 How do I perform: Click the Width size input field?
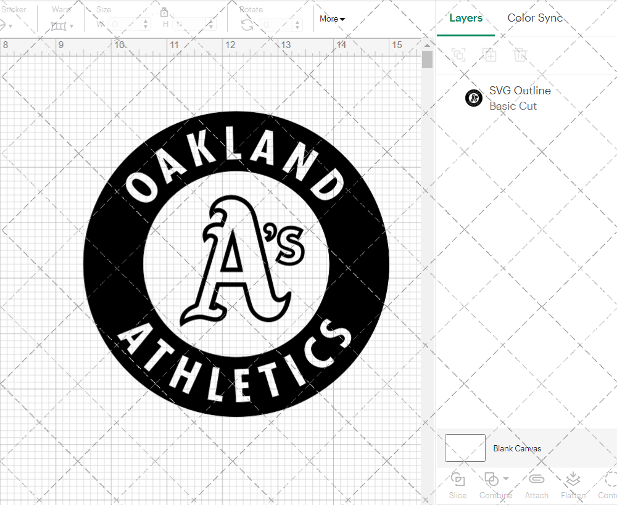(125, 25)
